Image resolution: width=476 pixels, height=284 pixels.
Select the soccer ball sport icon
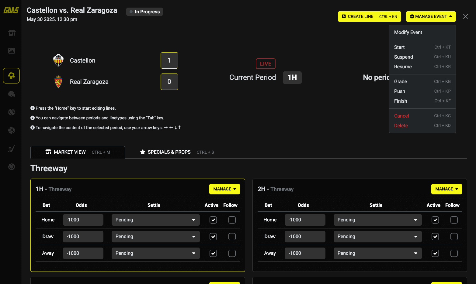[x=12, y=76]
